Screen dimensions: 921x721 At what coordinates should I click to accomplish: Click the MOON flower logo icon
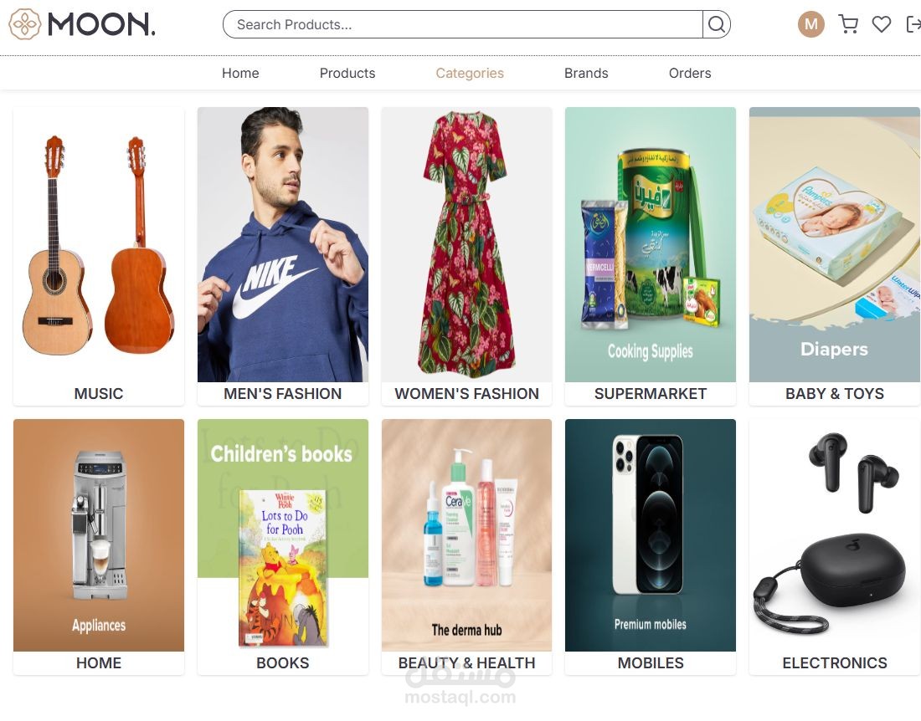(24, 24)
